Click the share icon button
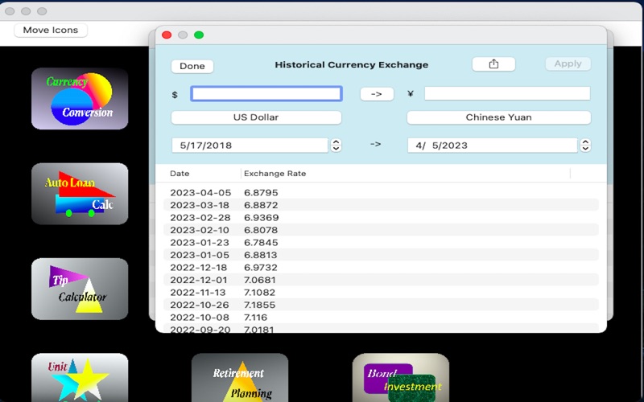 pos(493,64)
